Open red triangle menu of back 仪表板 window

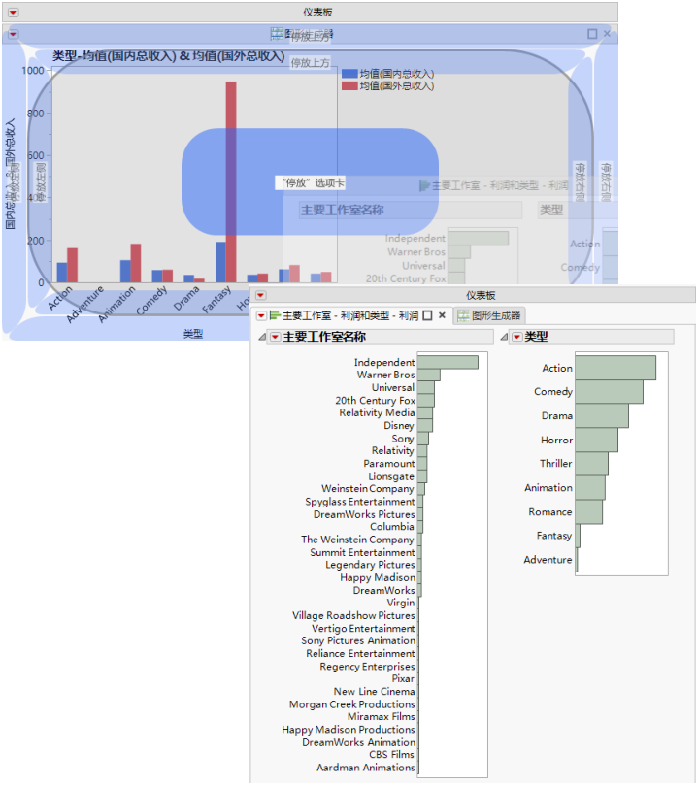(x=13, y=12)
